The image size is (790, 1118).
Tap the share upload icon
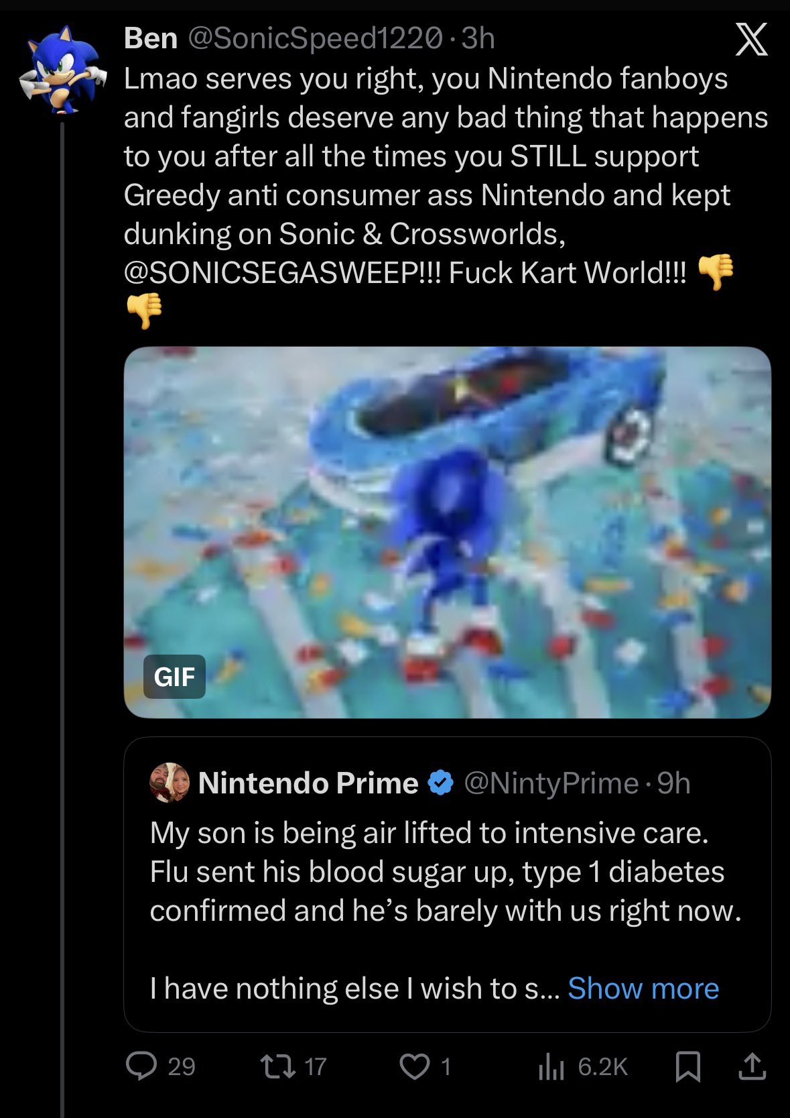click(x=752, y=1066)
